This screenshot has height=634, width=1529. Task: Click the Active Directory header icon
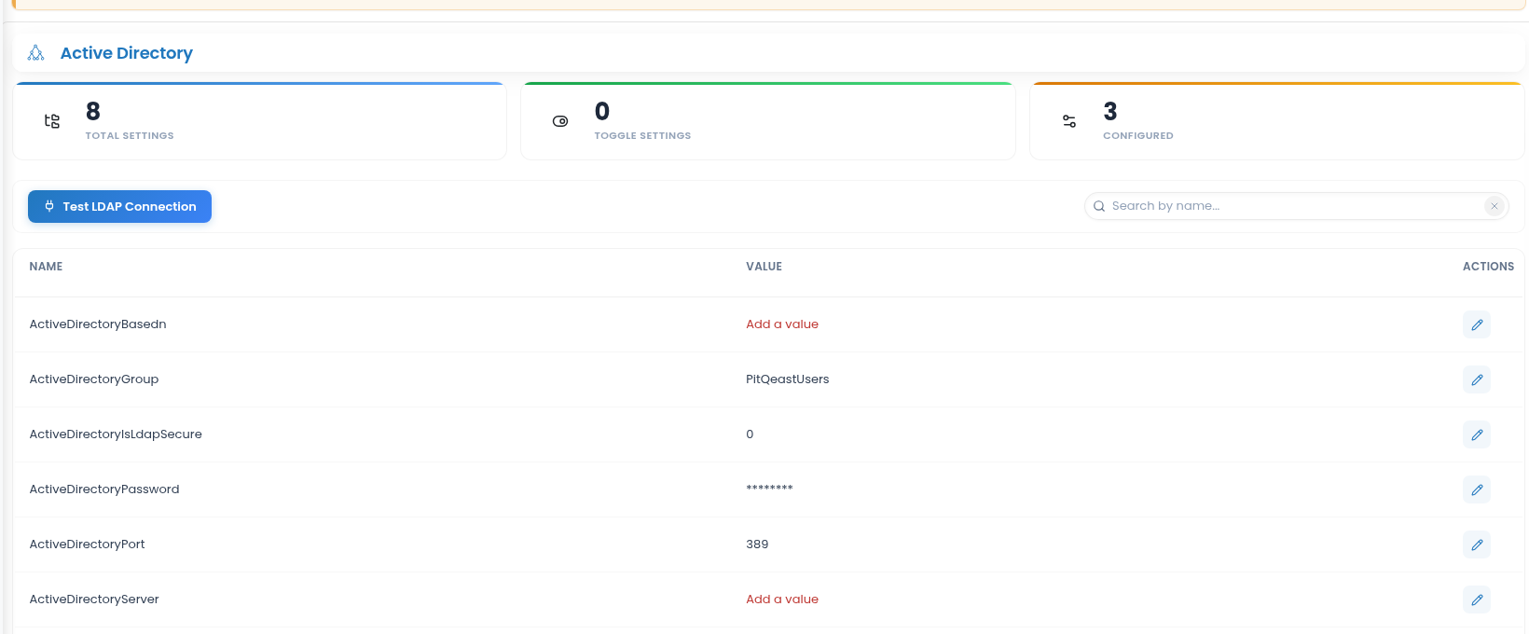(x=36, y=53)
